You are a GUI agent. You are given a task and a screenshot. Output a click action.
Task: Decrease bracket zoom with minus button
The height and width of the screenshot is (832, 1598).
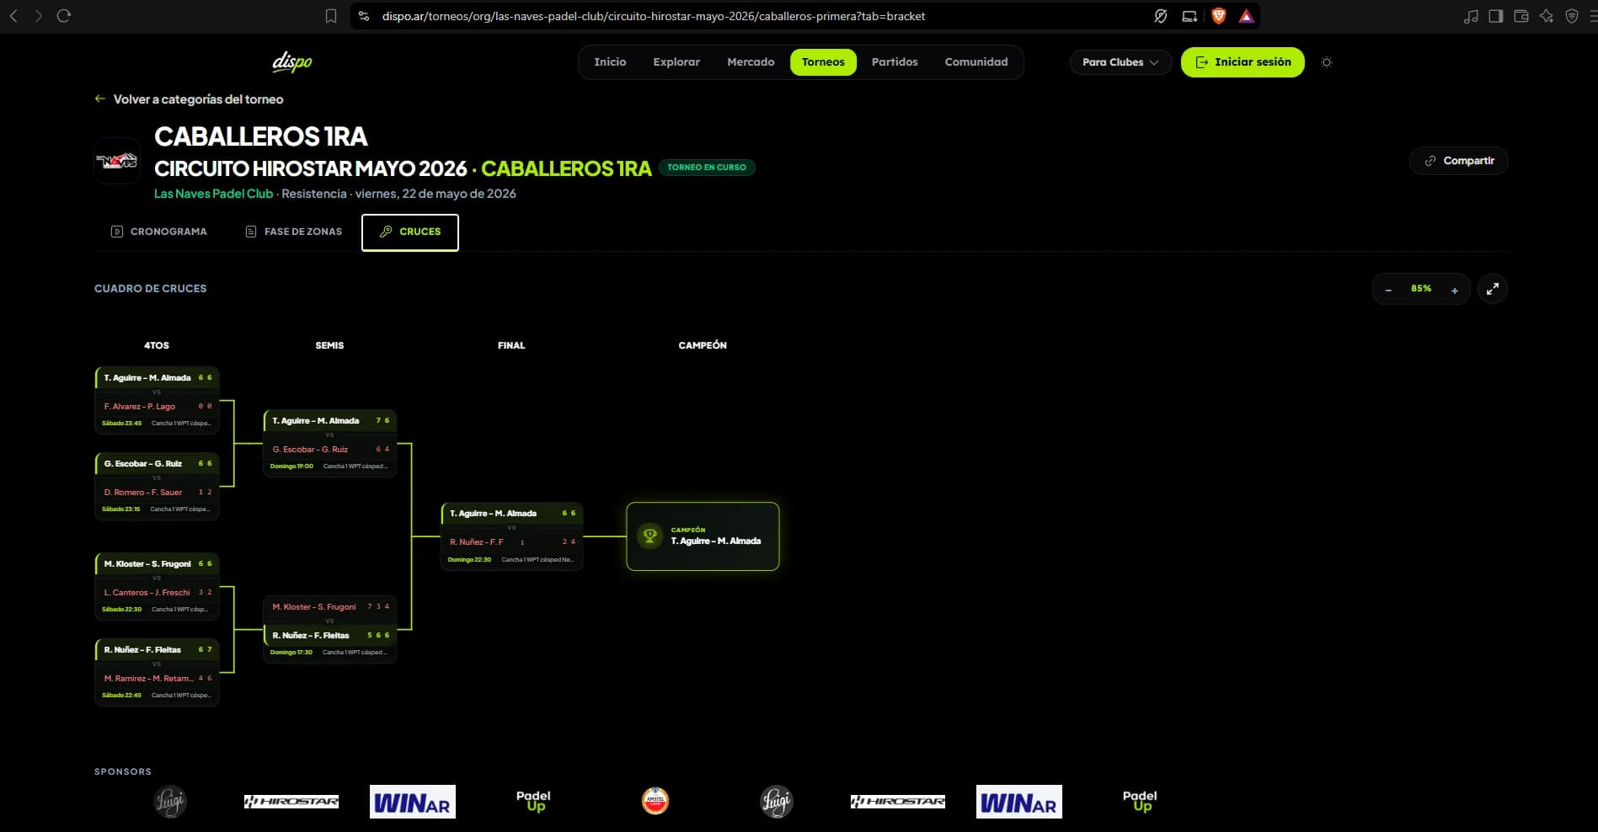tap(1388, 290)
